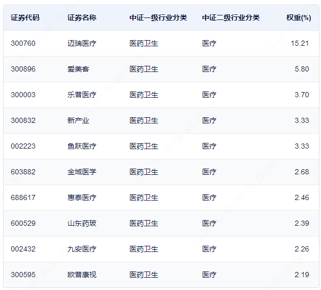Select stock code 002223

tap(23, 146)
